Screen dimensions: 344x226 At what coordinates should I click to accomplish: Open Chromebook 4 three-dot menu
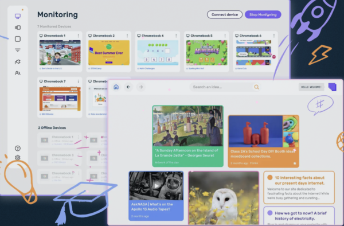pos(176,36)
